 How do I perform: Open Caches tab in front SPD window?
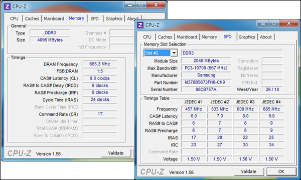pyautogui.click(x=165, y=37)
